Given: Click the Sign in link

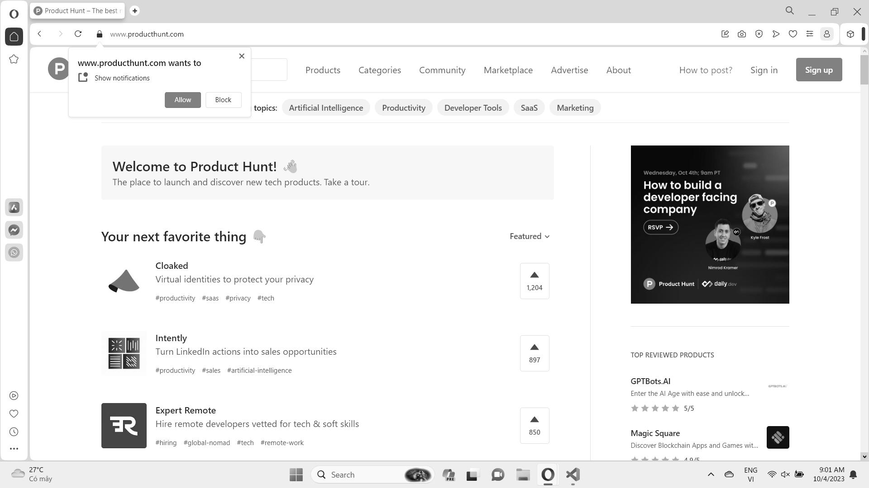Looking at the screenshot, I should pyautogui.click(x=764, y=70).
